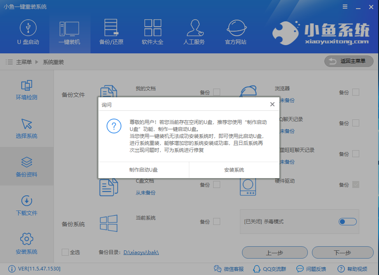
Task: Turn on the 杀毒模式 antivirus toggle
Action: 347,221
